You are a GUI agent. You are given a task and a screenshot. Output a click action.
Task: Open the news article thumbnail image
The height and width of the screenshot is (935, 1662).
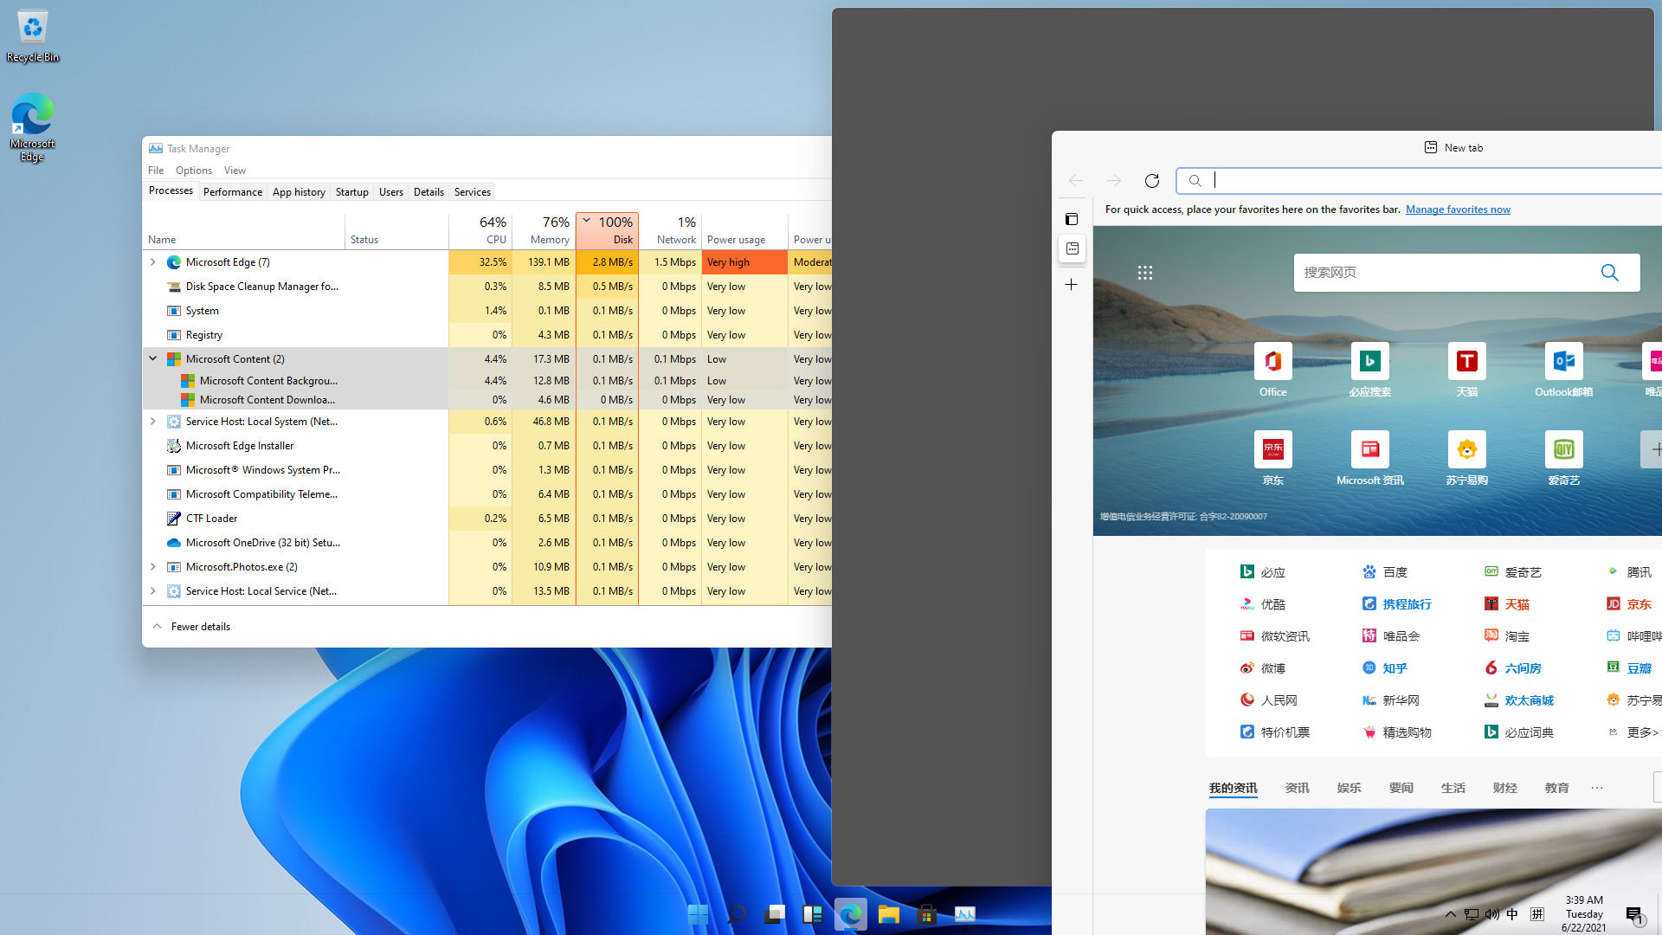pos(1433,872)
